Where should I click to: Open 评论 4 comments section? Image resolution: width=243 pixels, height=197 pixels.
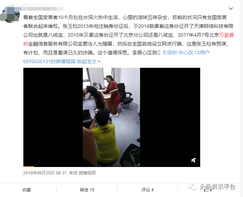[147, 190]
